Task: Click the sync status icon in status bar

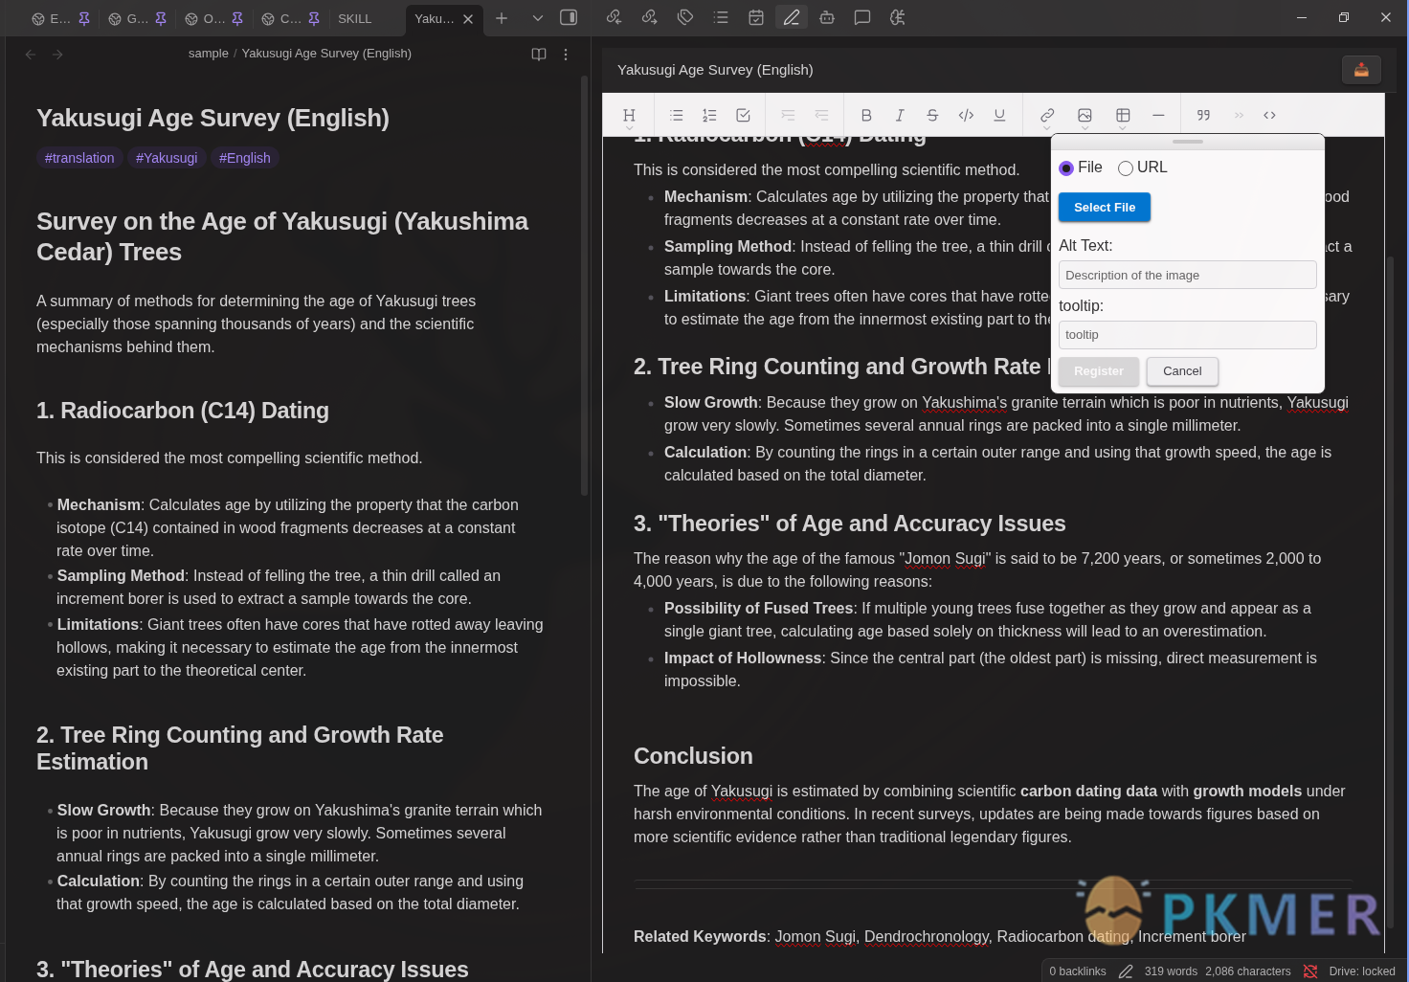Action: (x=1310, y=971)
